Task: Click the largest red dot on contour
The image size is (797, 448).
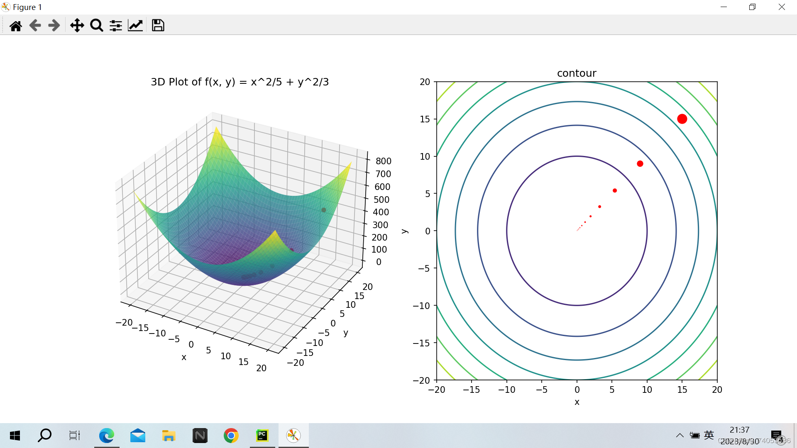Action: tap(682, 119)
